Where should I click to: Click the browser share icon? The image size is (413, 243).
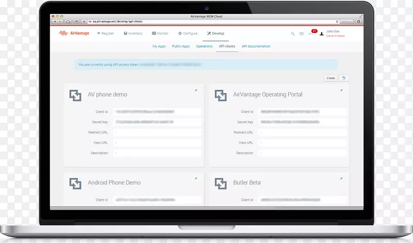pyautogui.click(x=76, y=22)
